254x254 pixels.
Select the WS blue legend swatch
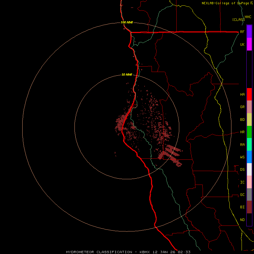pyautogui.click(x=249, y=157)
